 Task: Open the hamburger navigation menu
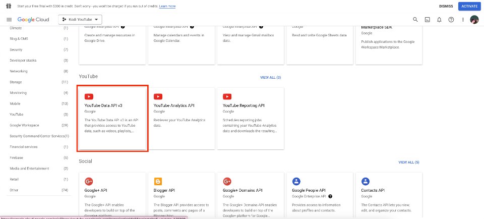tap(9, 20)
